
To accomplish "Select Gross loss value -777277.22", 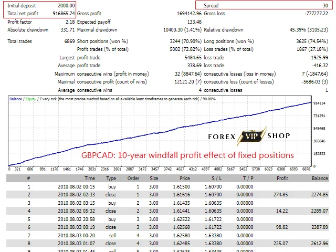I will [316, 14].
